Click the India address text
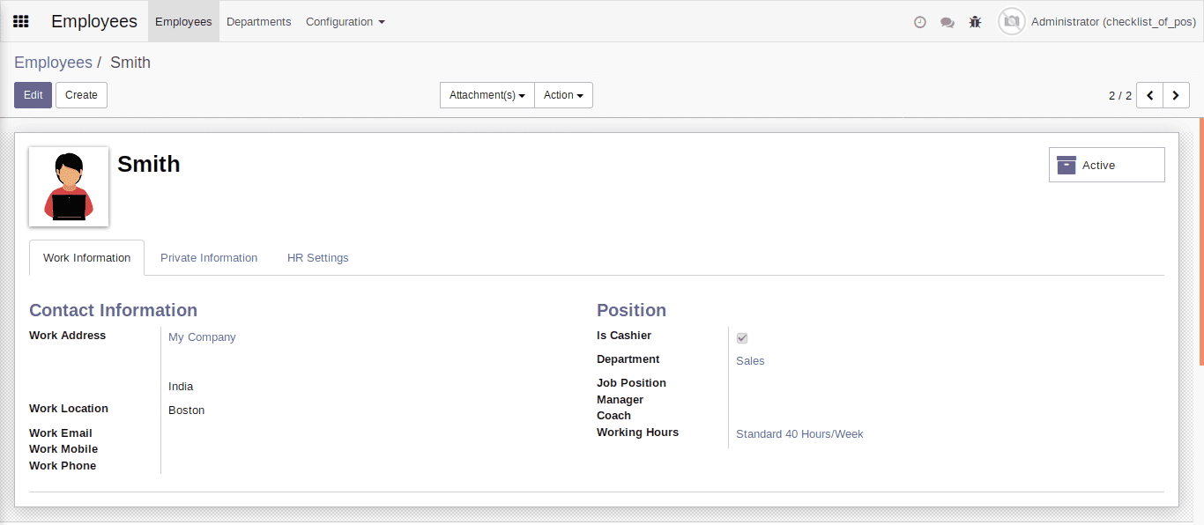 [x=181, y=387]
